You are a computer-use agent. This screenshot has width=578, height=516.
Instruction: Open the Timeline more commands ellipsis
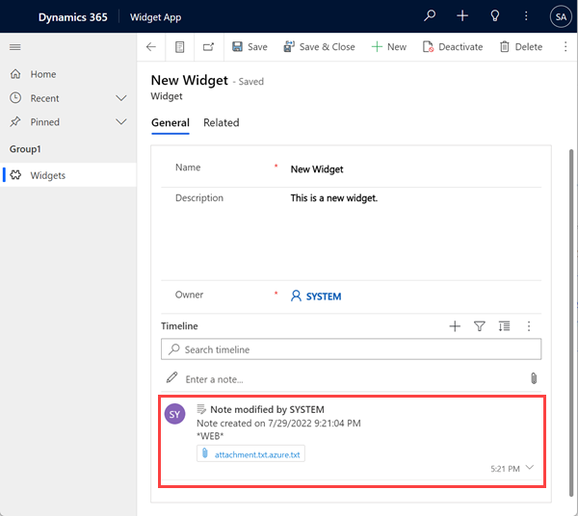[x=529, y=326]
